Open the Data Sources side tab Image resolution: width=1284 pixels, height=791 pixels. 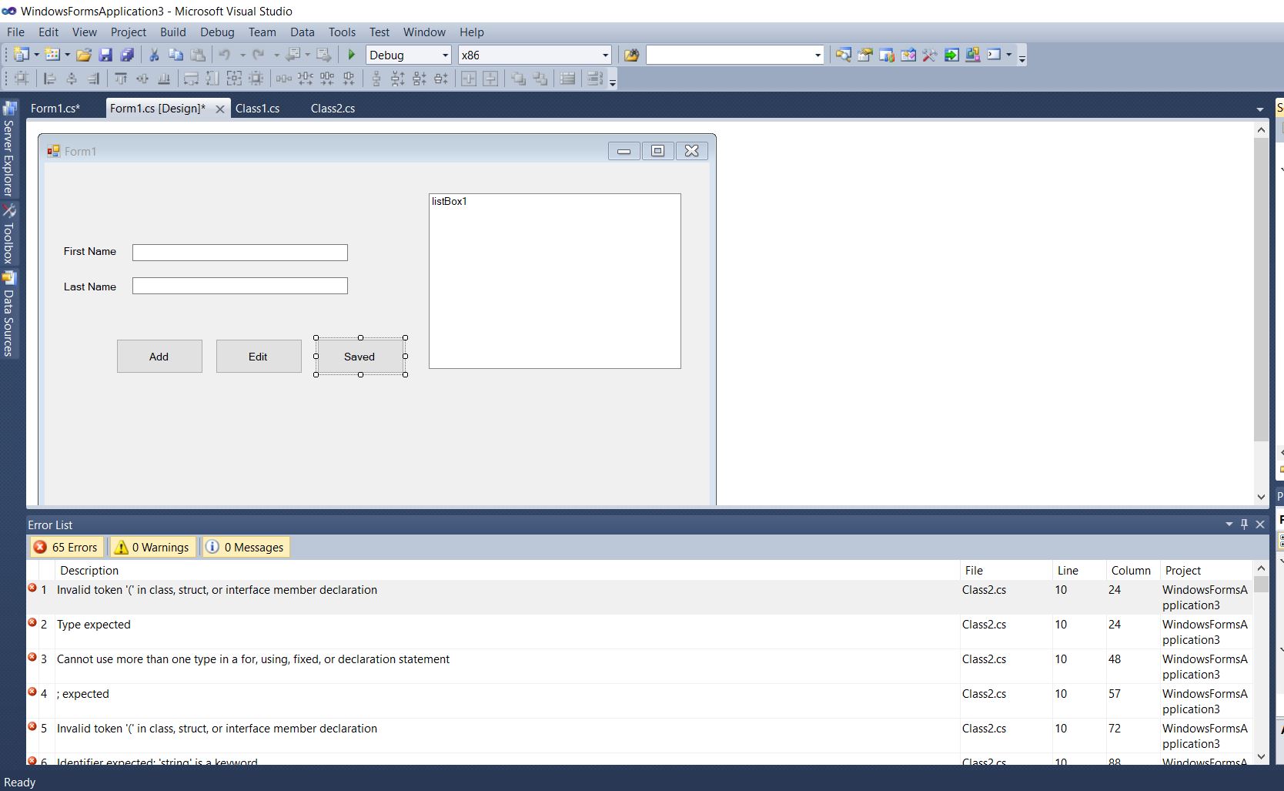[x=9, y=314]
